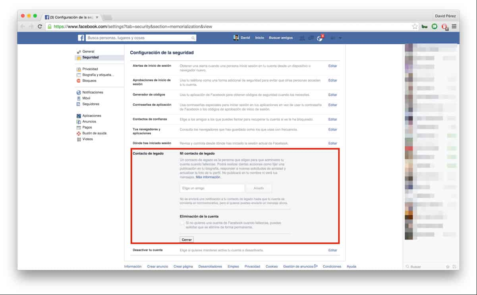
Task: Click the Pagos card icon in sidebar
Action: pos(79,128)
